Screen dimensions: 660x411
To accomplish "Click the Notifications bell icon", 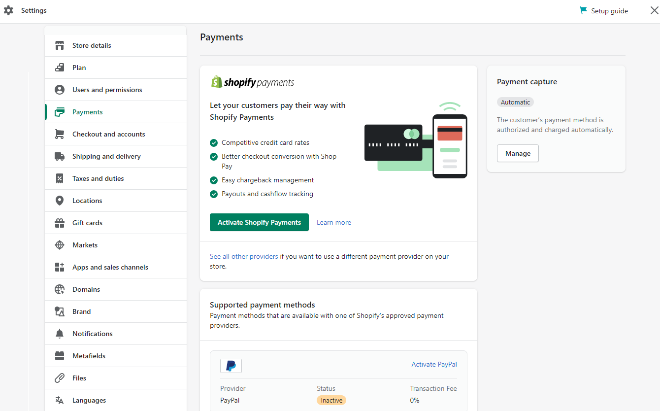I will (x=60, y=334).
